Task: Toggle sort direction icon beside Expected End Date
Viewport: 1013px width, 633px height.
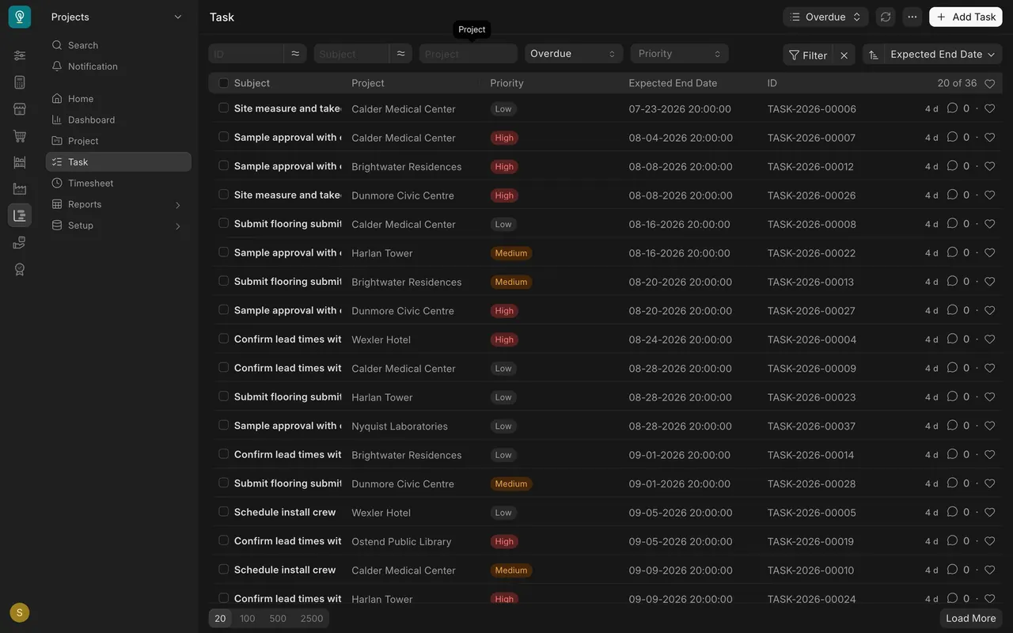Action: pyautogui.click(x=874, y=55)
